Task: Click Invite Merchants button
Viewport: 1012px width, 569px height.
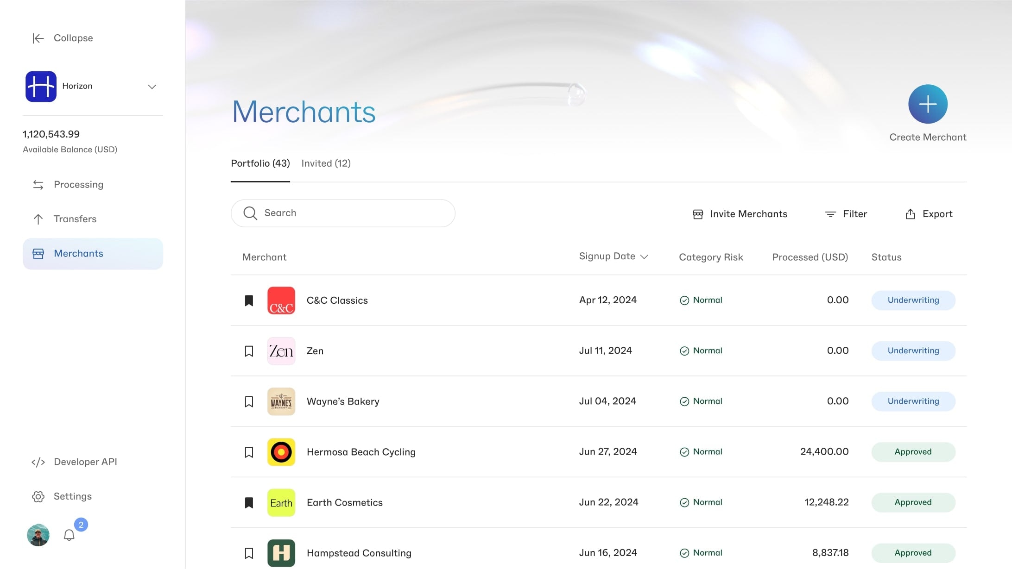Action: click(x=740, y=214)
